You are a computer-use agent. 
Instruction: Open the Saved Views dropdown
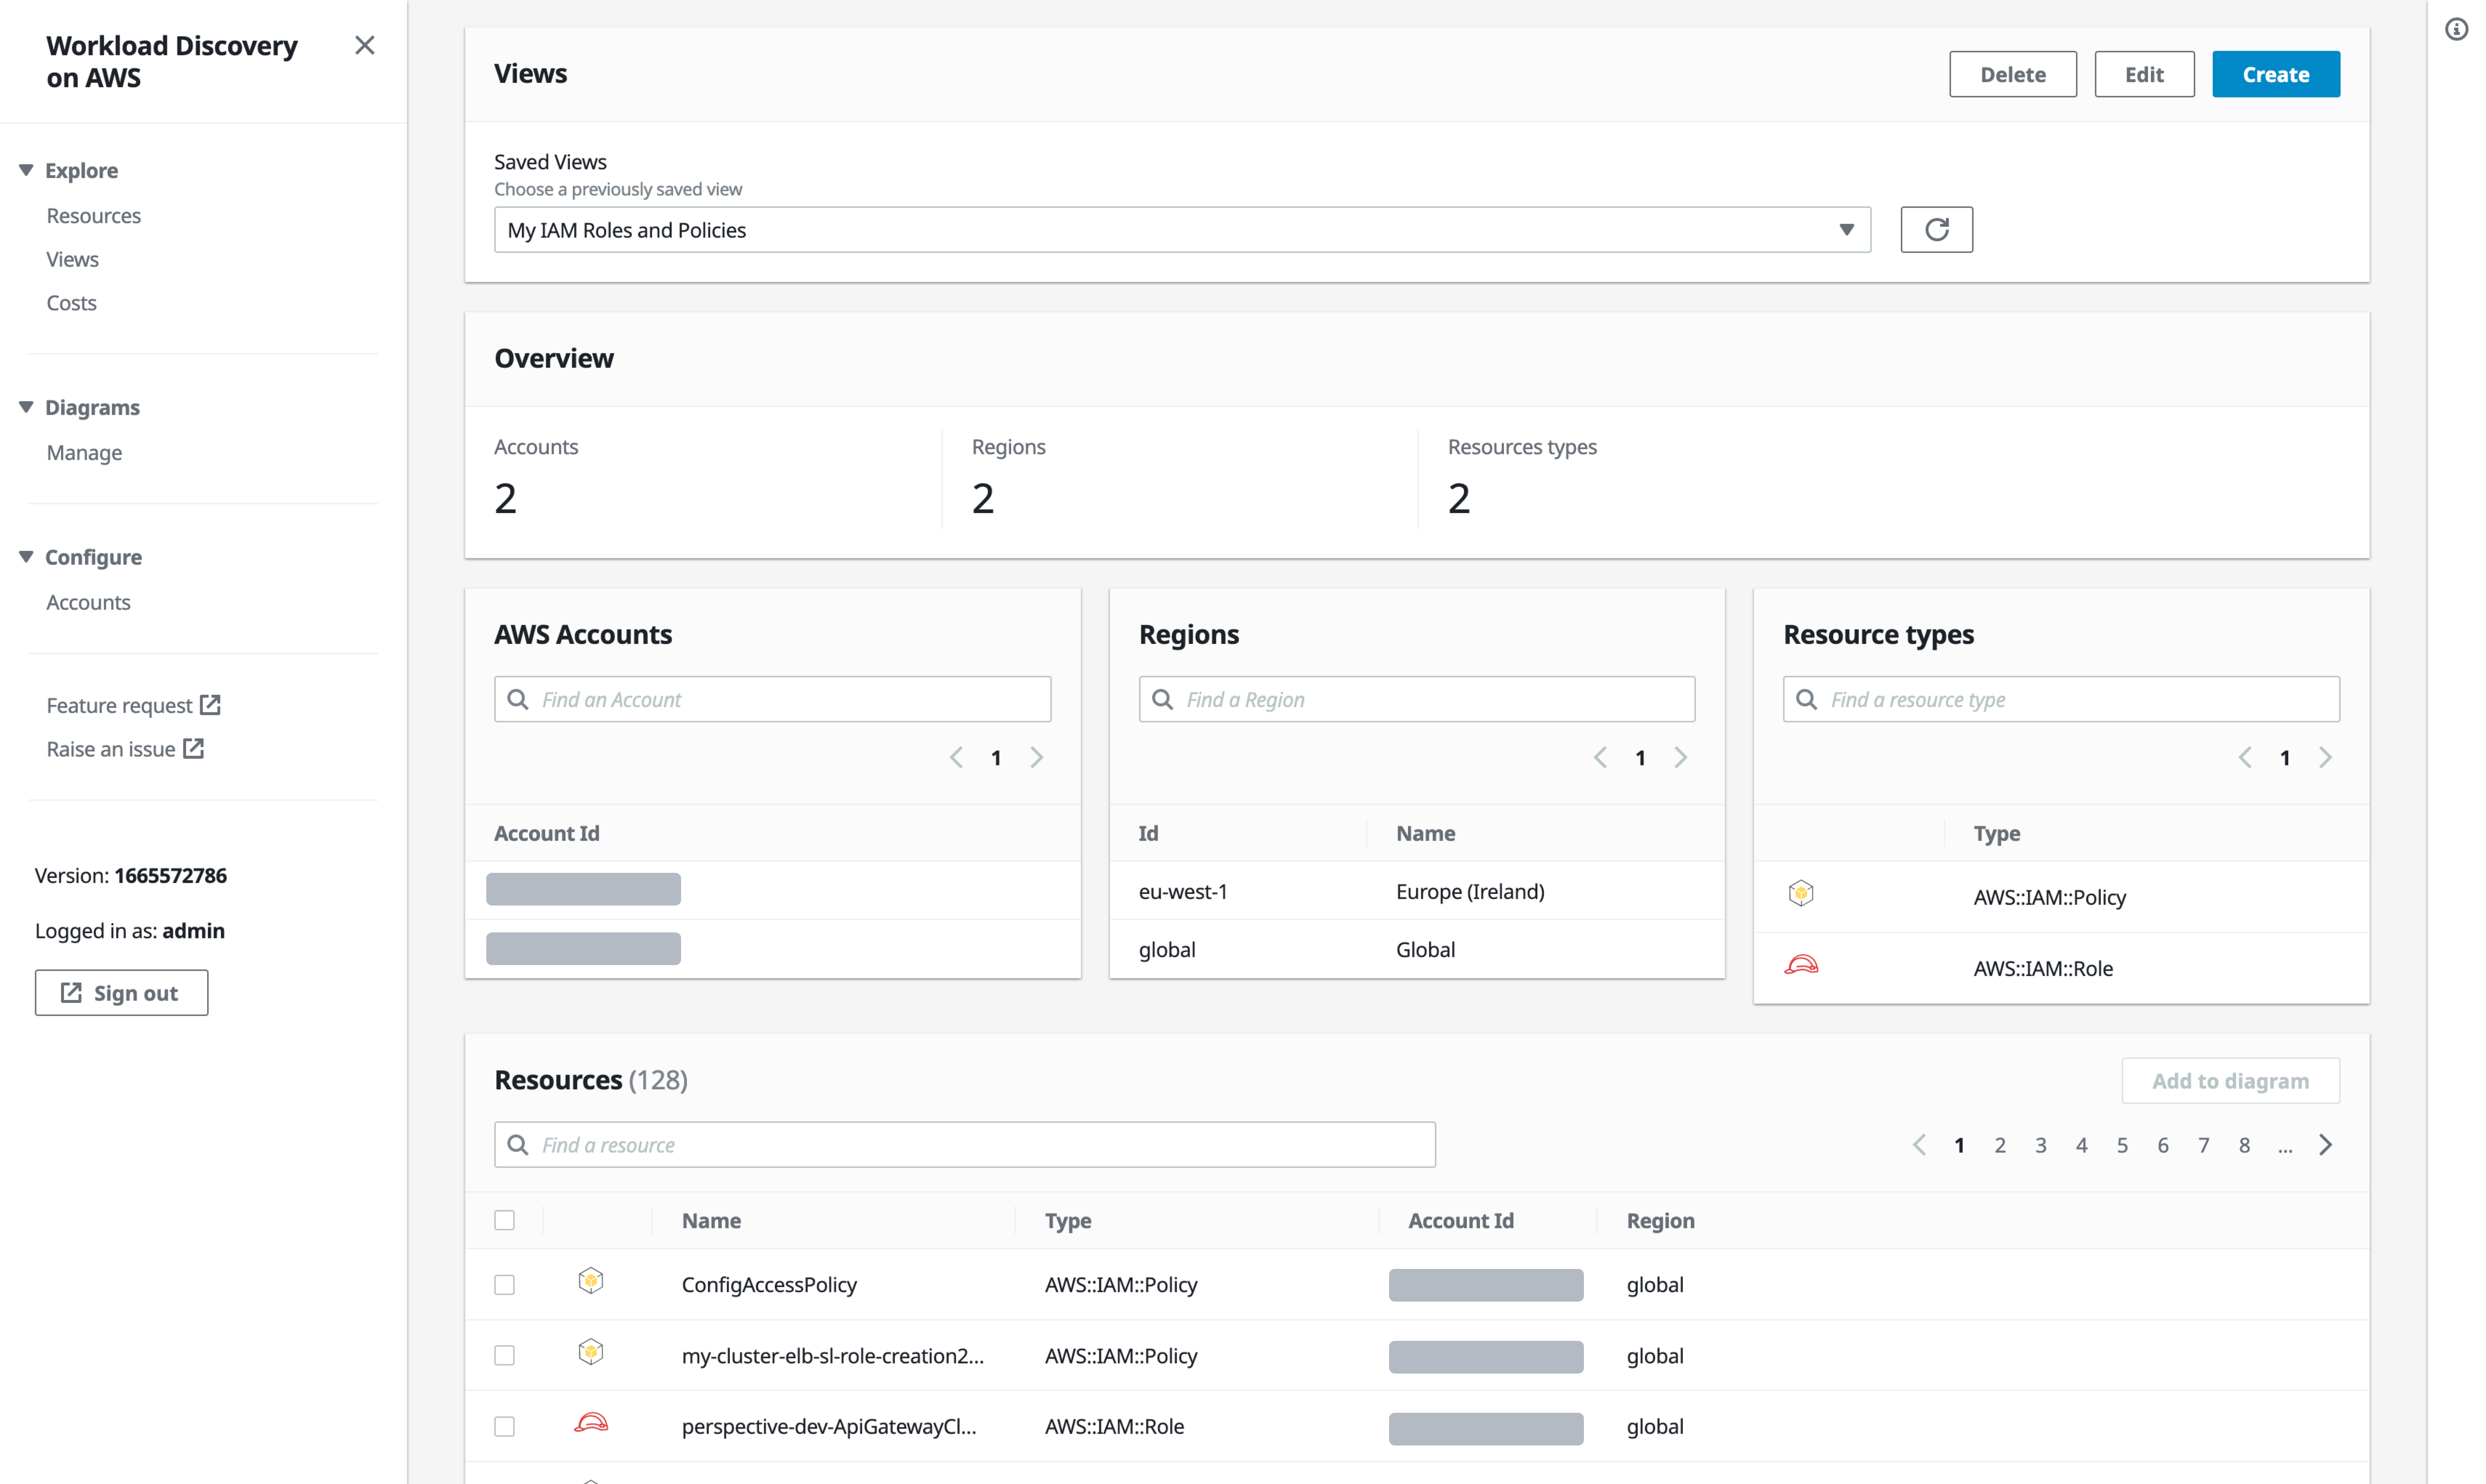click(x=1182, y=230)
